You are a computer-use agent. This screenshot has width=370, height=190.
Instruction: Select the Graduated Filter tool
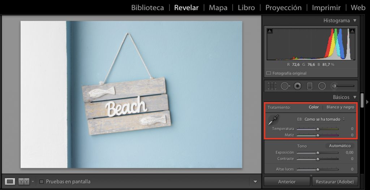coord(310,86)
